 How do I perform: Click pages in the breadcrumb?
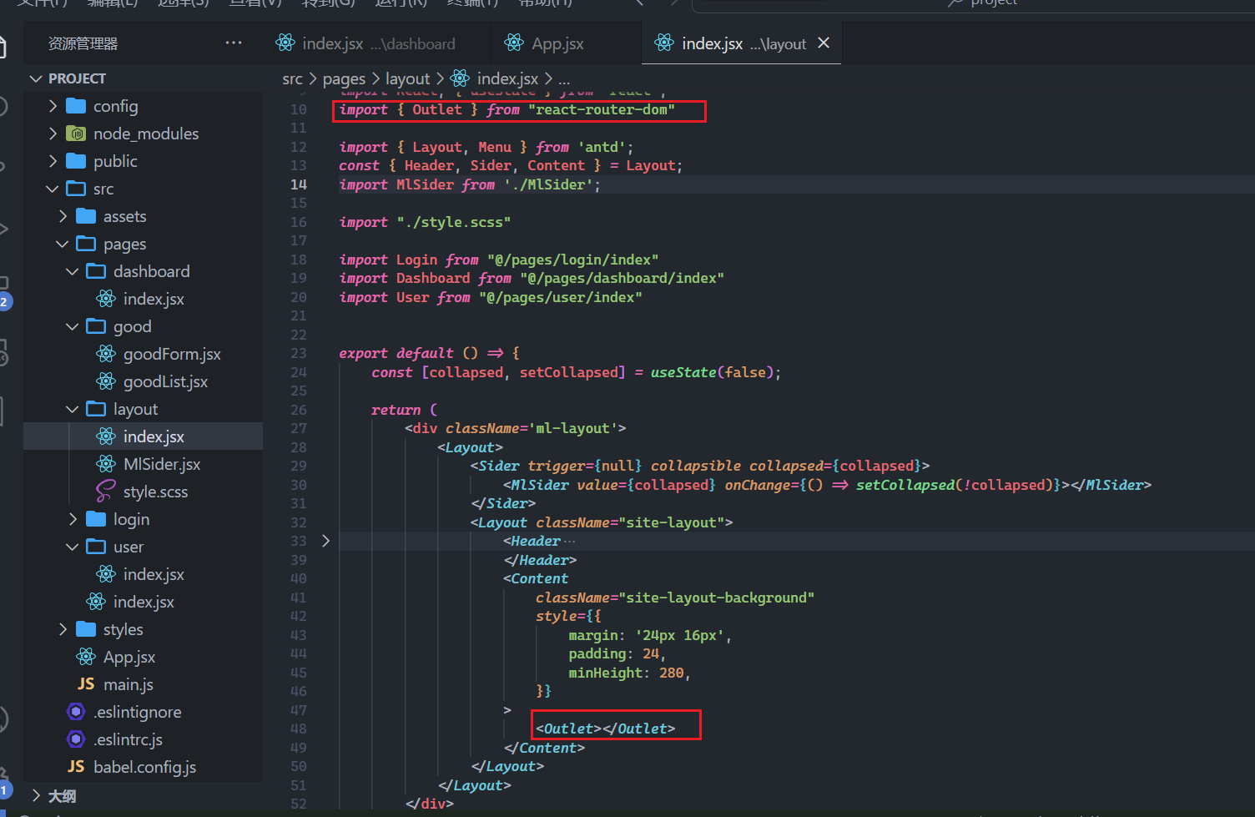tap(344, 78)
